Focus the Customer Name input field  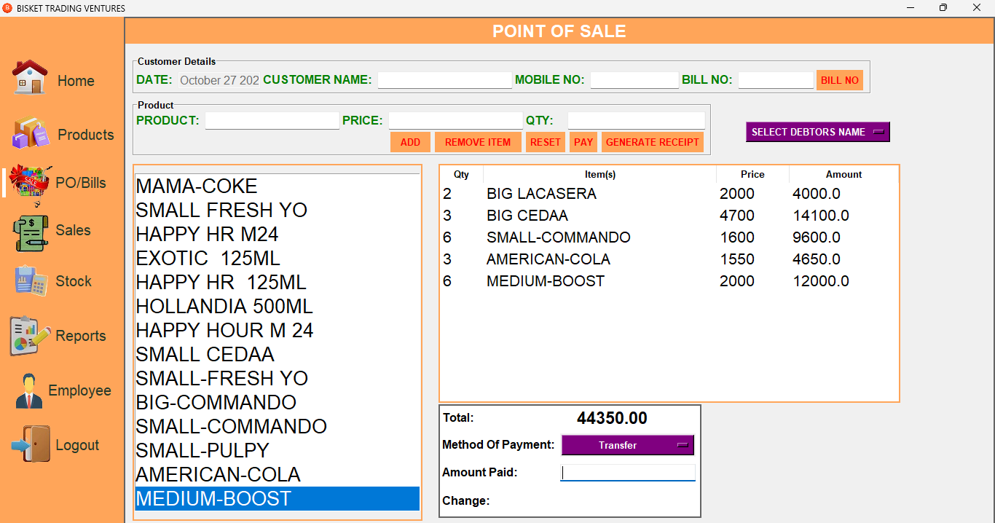coord(444,80)
